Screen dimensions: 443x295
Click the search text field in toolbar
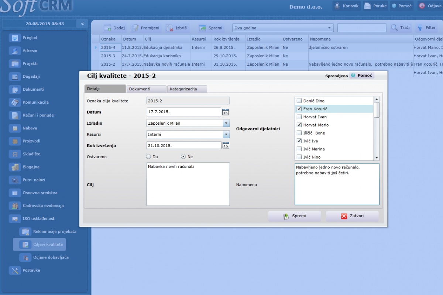coord(362,28)
